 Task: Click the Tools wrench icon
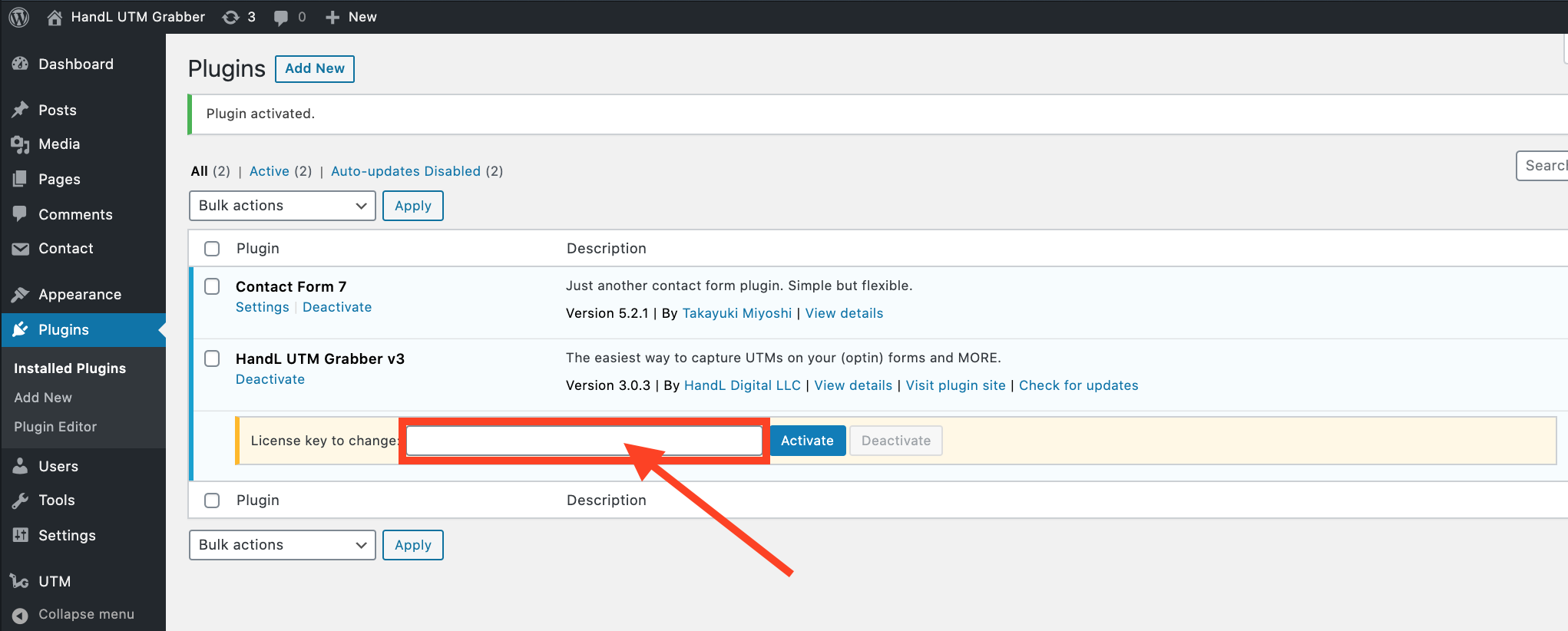tap(21, 501)
